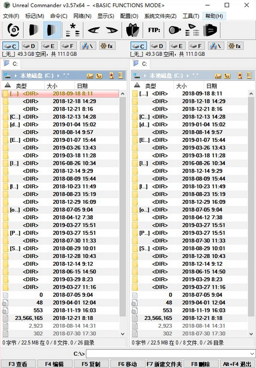The image size is (256, 368).
Task: Click fx drive button in right panel
Action: 235,46
